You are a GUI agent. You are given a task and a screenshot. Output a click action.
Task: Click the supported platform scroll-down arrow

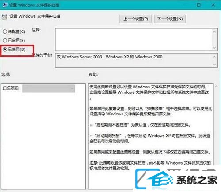[214, 65]
